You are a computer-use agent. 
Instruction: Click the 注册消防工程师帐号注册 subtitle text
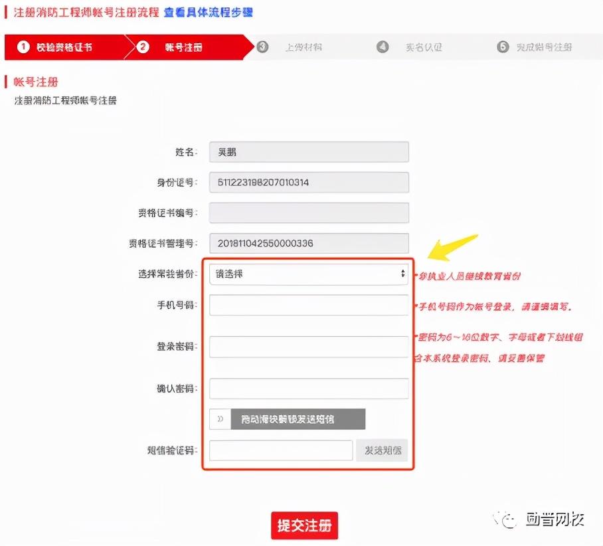[65, 100]
